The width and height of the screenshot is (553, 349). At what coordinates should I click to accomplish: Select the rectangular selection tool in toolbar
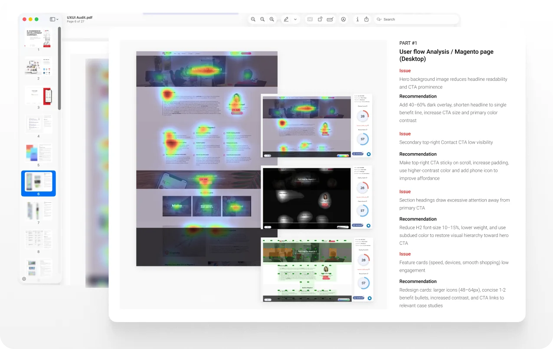tap(310, 19)
